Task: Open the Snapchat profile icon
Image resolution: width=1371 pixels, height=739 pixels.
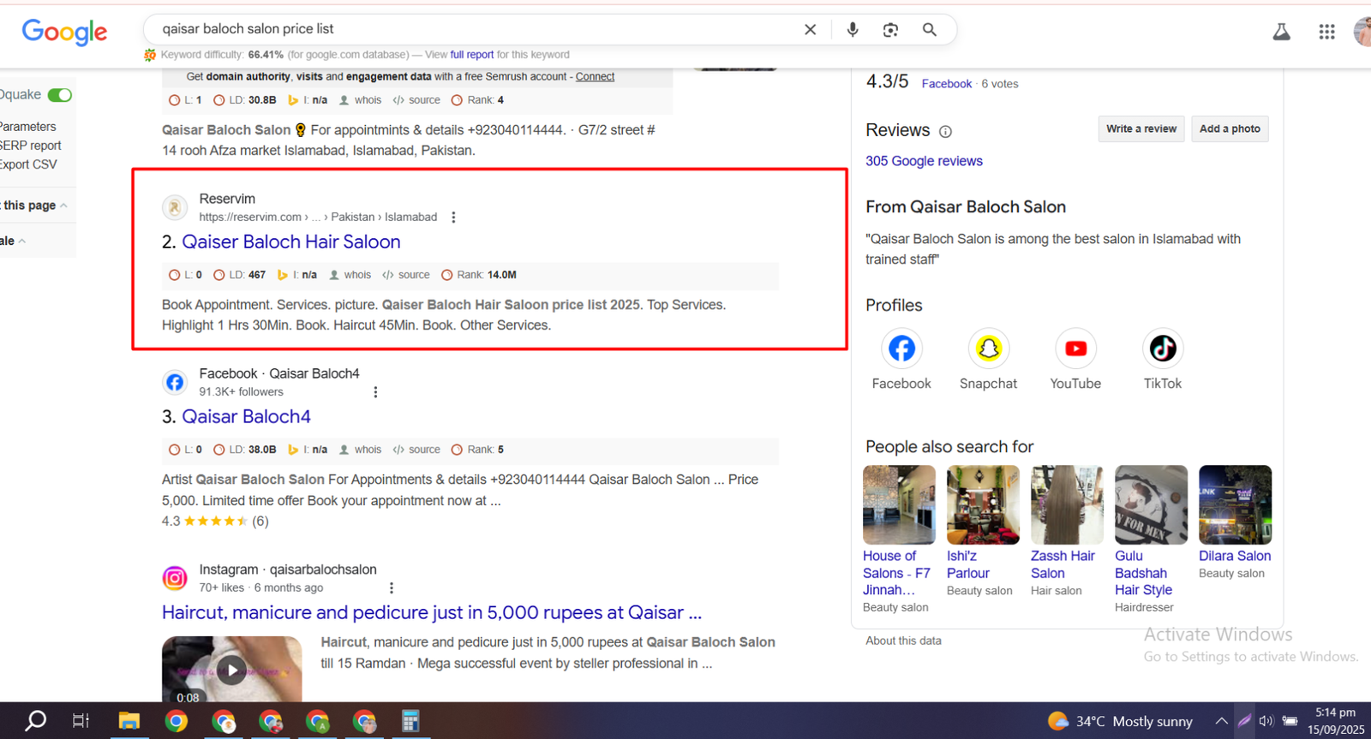Action: [988, 349]
